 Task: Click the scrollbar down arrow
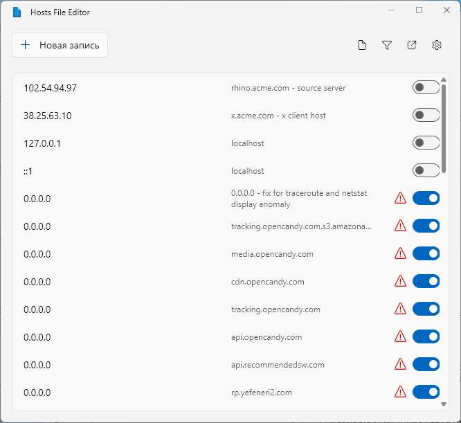click(444, 404)
